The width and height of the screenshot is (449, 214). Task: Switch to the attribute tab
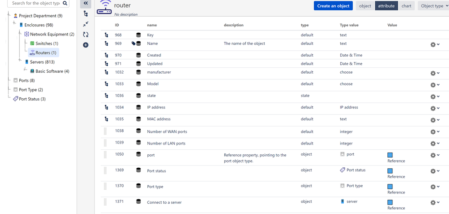(x=386, y=6)
